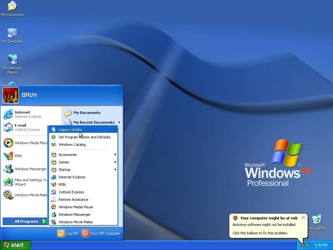Click the pinned Internet Explorer icon
This screenshot has width=333, height=250.
click(8, 114)
